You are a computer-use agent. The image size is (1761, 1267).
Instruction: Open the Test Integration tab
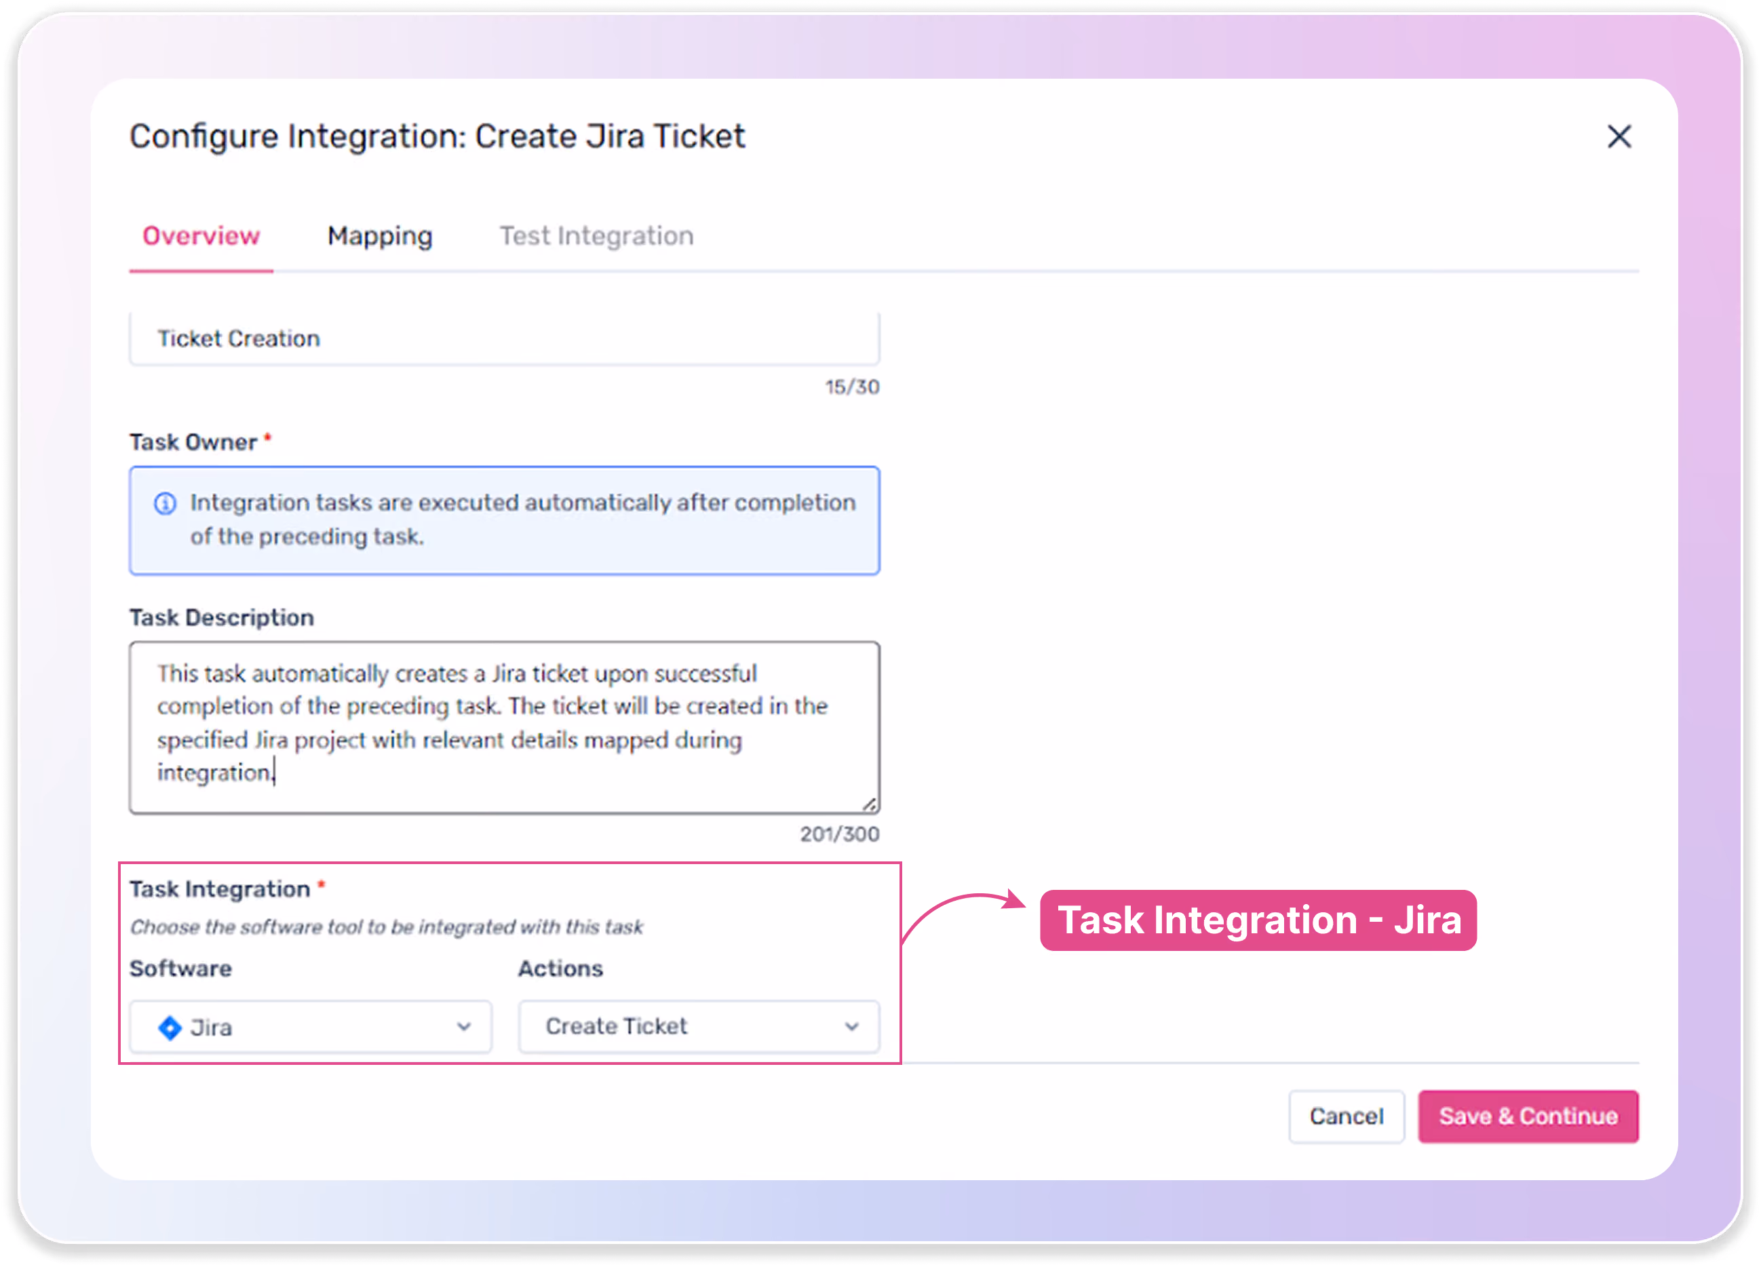(x=596, y=236)
